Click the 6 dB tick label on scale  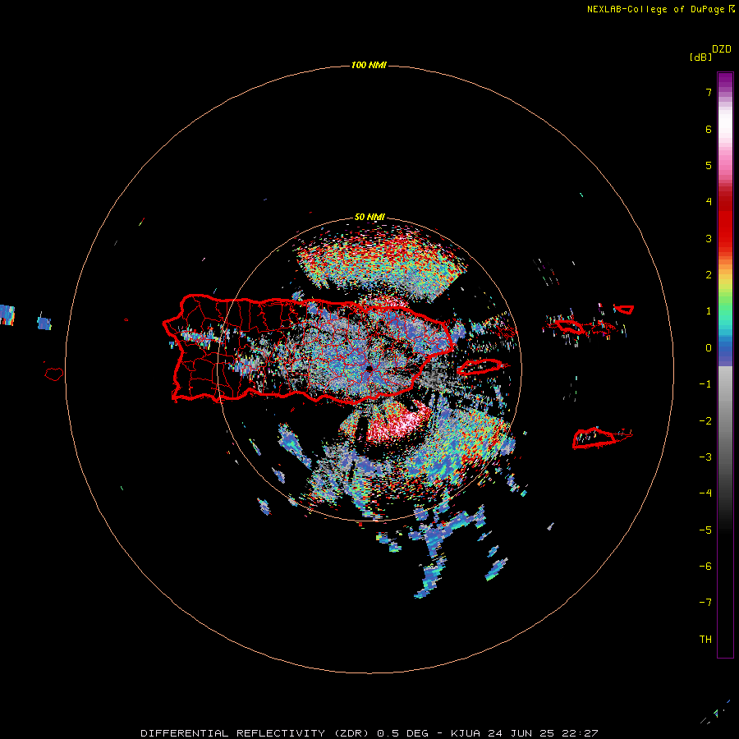click(x=709, y=129)
